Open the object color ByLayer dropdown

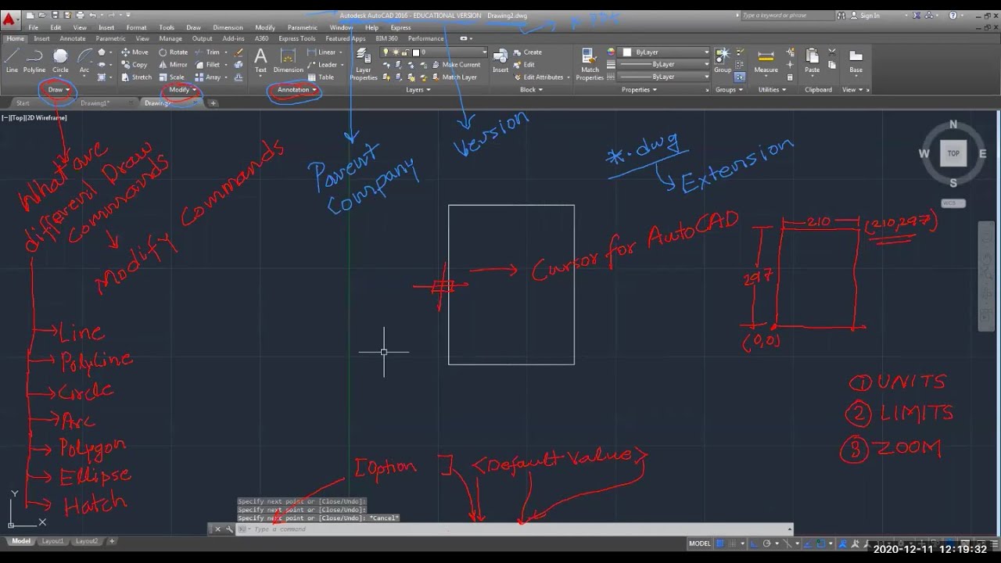coord(664,52)
